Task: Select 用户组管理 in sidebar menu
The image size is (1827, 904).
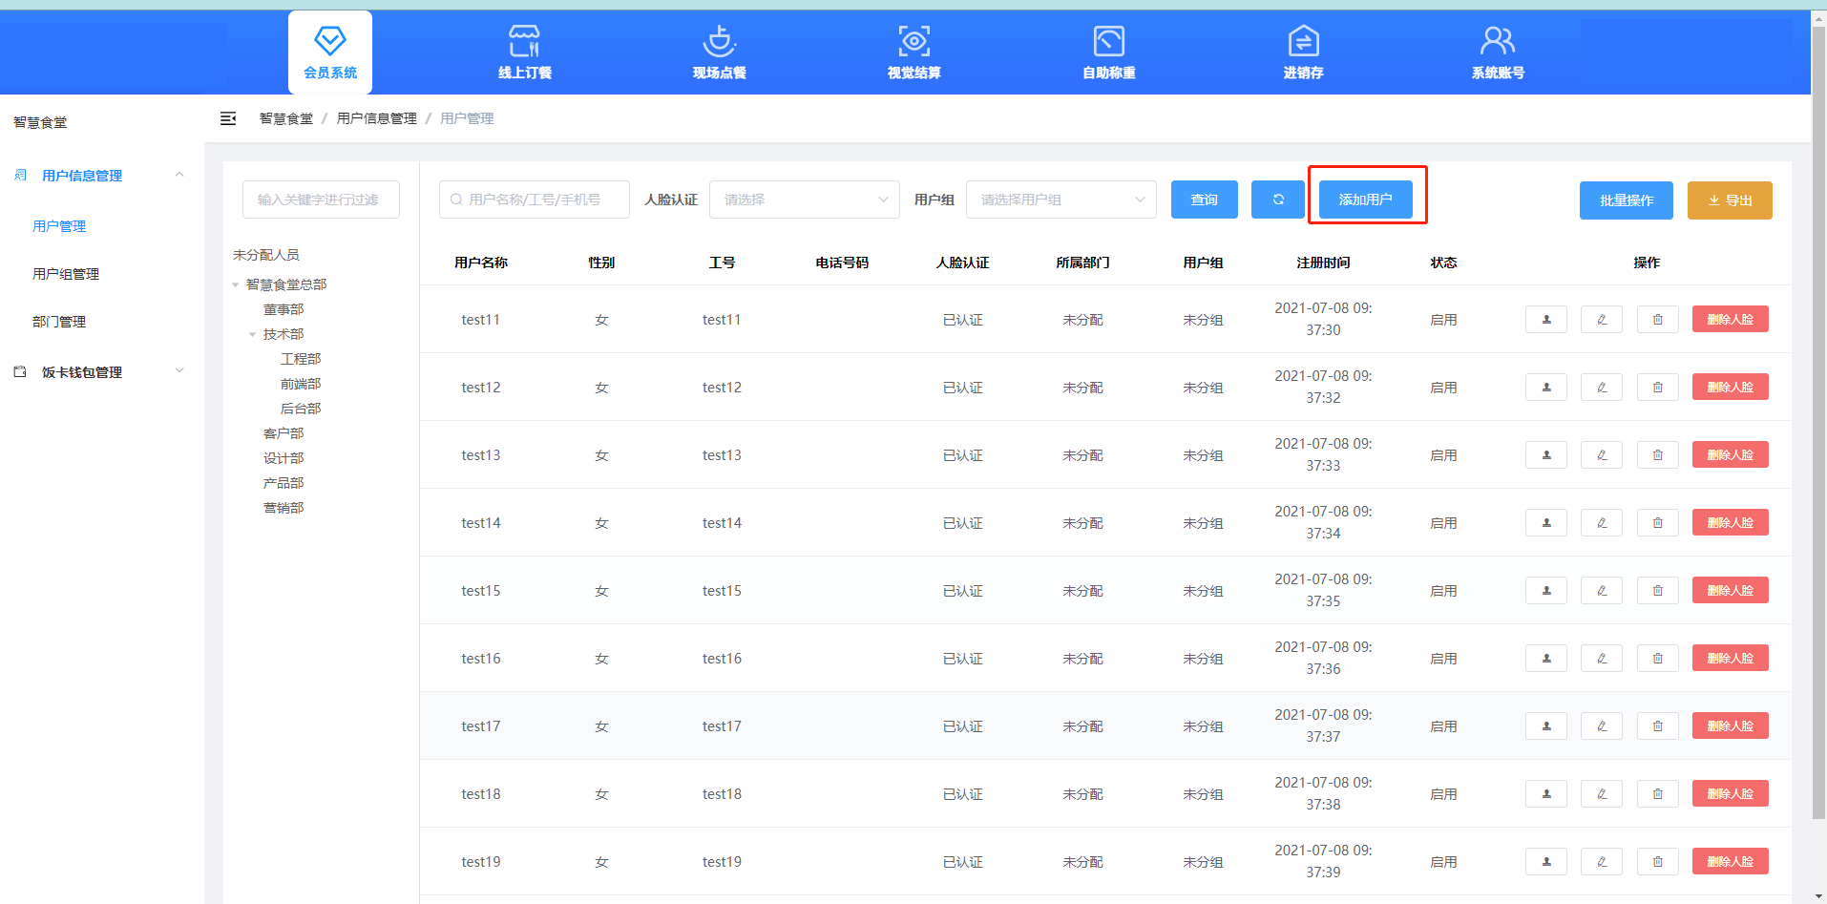Action: coord(66,274)
